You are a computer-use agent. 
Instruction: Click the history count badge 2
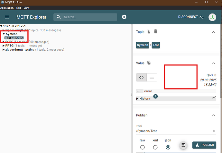[155, 96]
